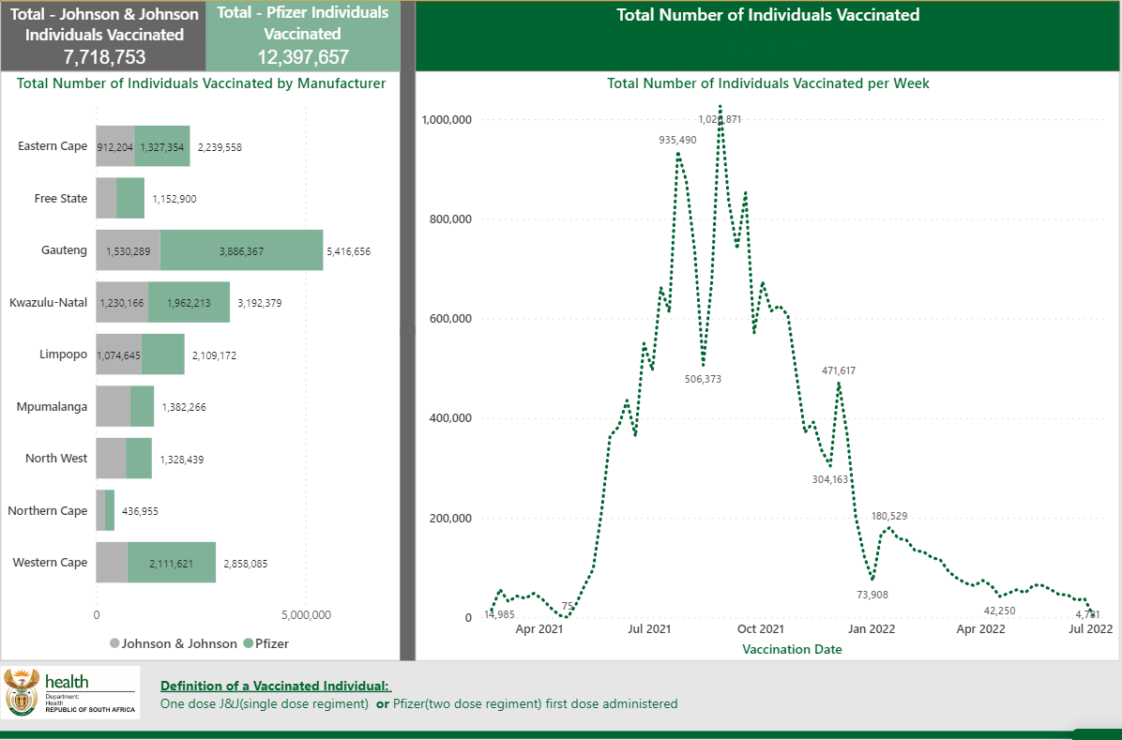
Task: Click the 935,490 peak data label
Action: click(677, 140)
